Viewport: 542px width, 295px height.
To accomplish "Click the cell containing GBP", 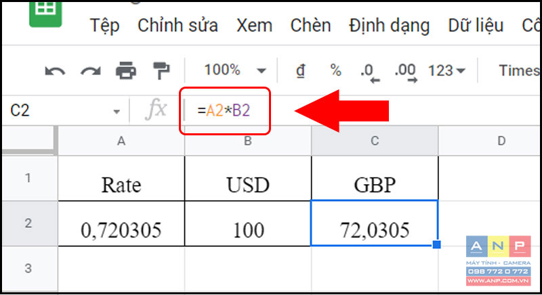I will click(x=375, y=179).
